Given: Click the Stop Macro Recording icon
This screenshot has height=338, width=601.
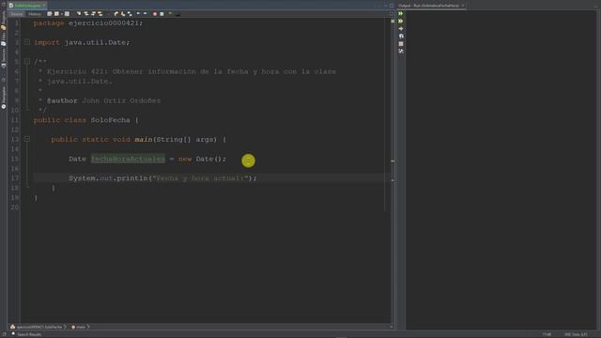Looking at the screenshot, I should [x=162, y=14].
